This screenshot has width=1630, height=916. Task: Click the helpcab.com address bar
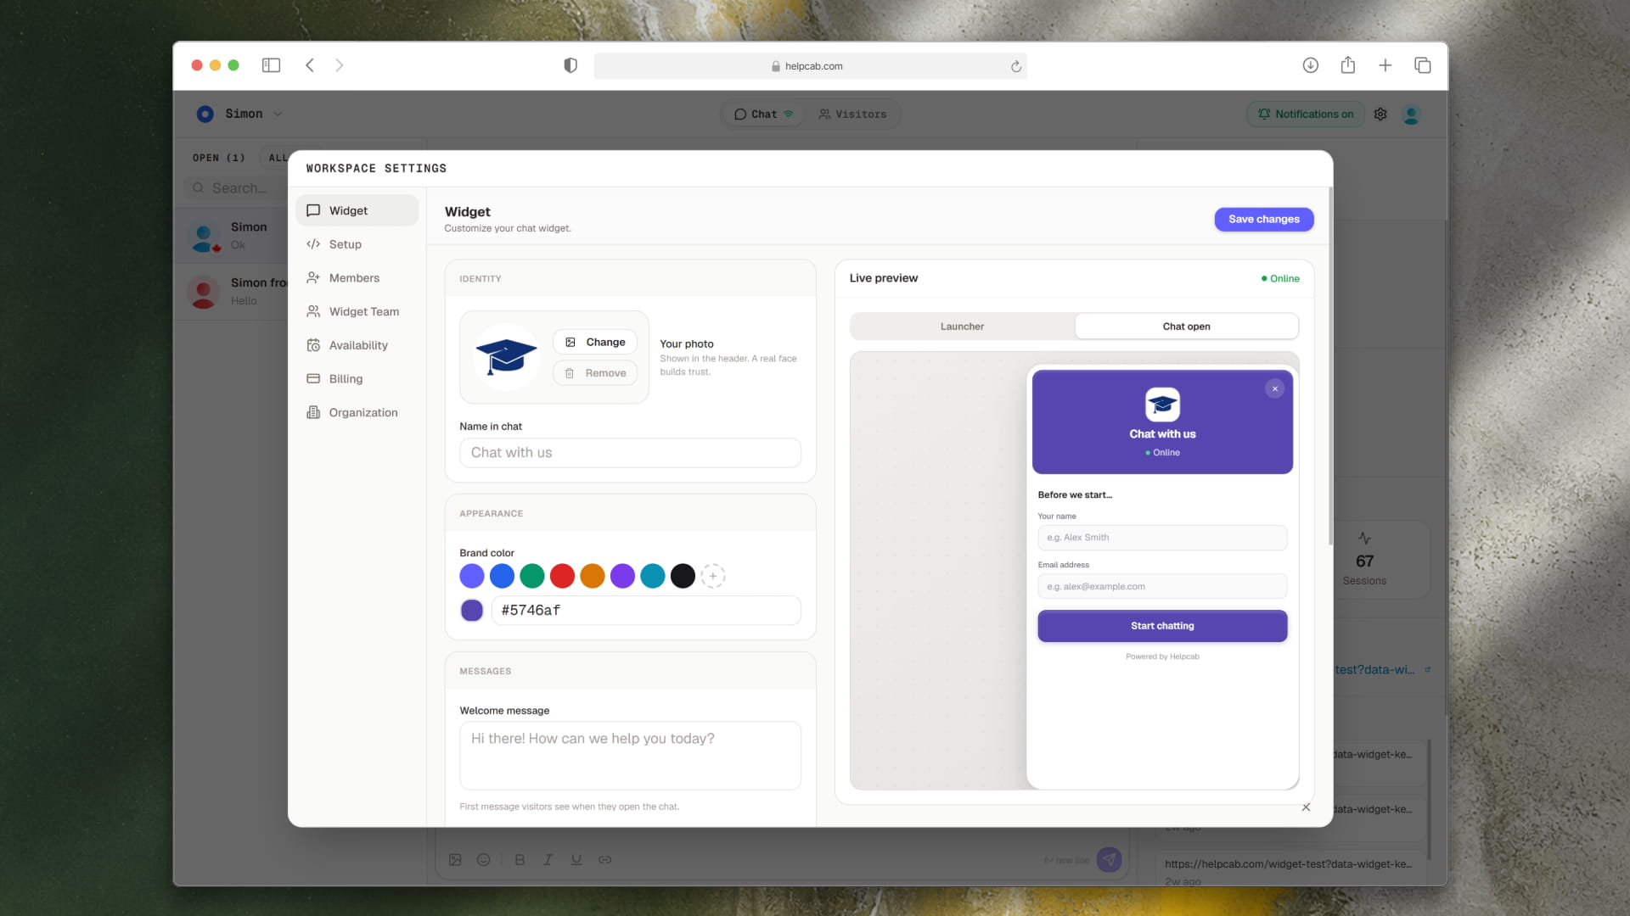(810, 66)
